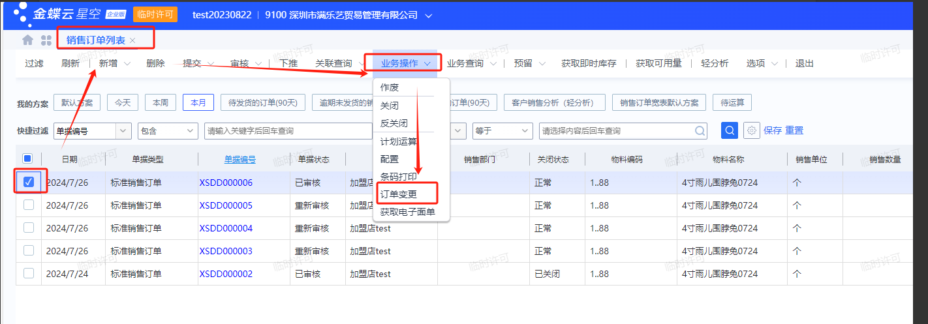Open filter settings gear icon
Screen dimensions: 928x324
(752, 130)
